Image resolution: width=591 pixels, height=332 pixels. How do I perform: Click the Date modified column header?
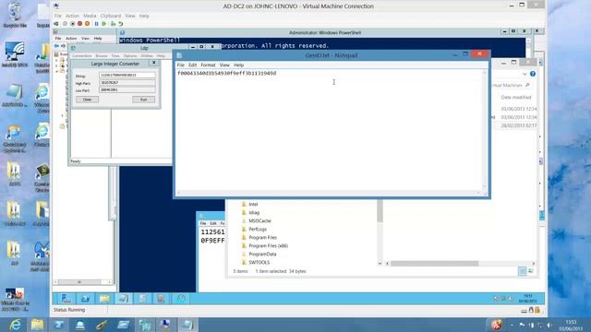(516, 97)
